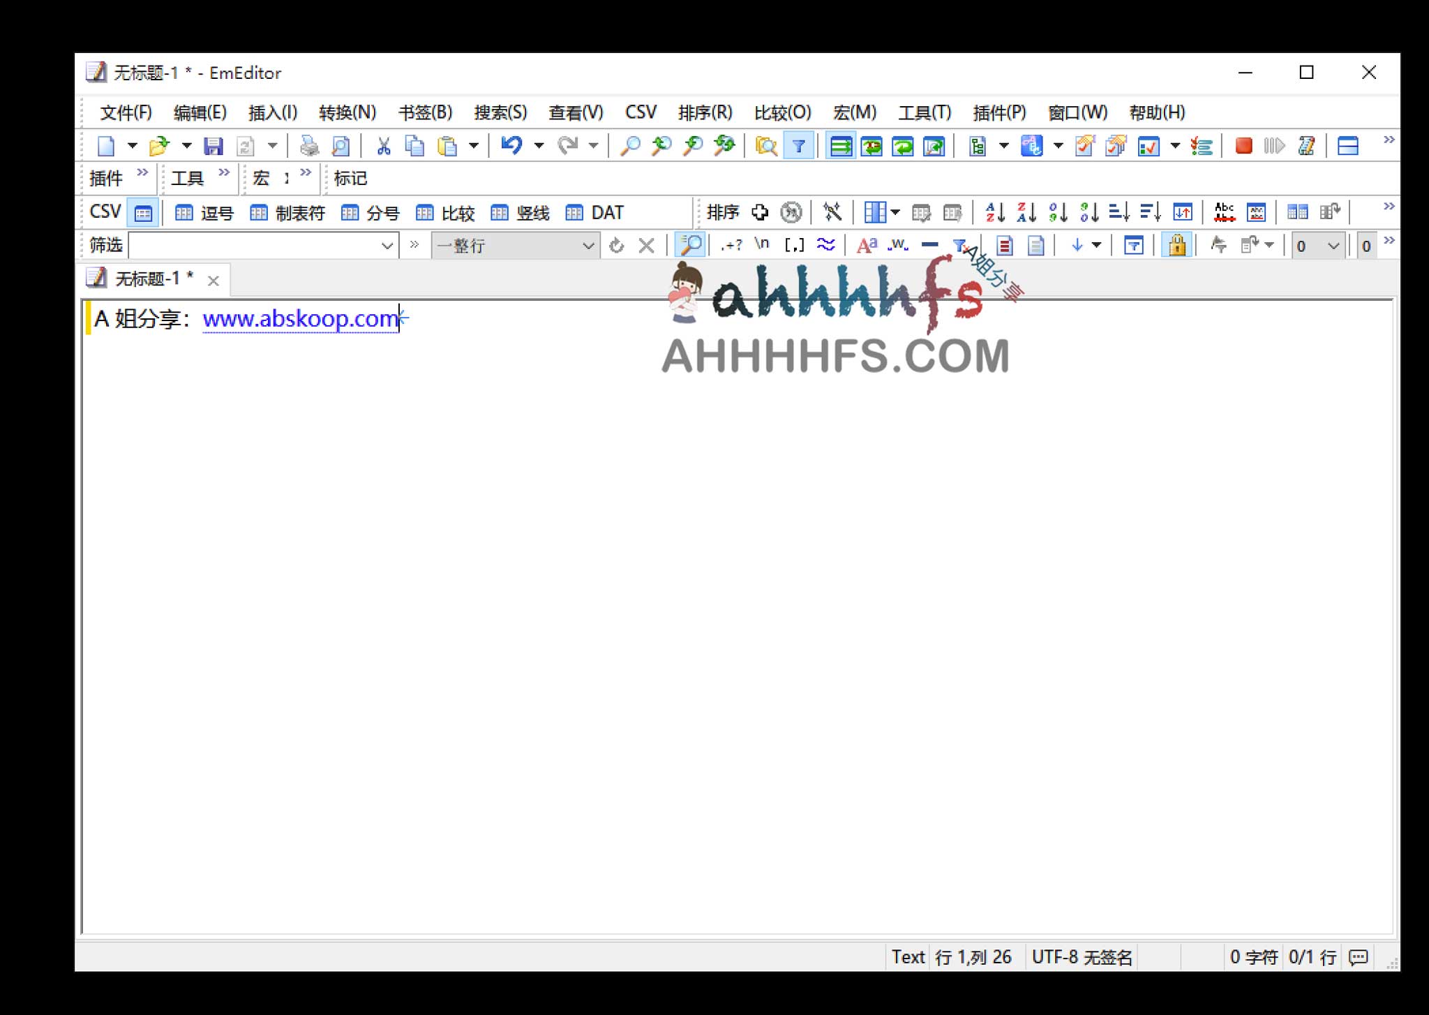Enable whole word matching in filter bar

[x=898, y=245]
